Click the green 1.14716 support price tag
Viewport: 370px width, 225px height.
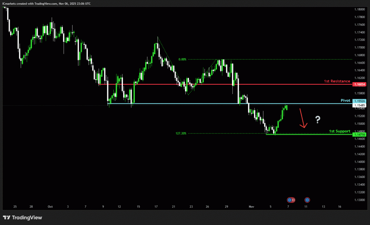360,135
